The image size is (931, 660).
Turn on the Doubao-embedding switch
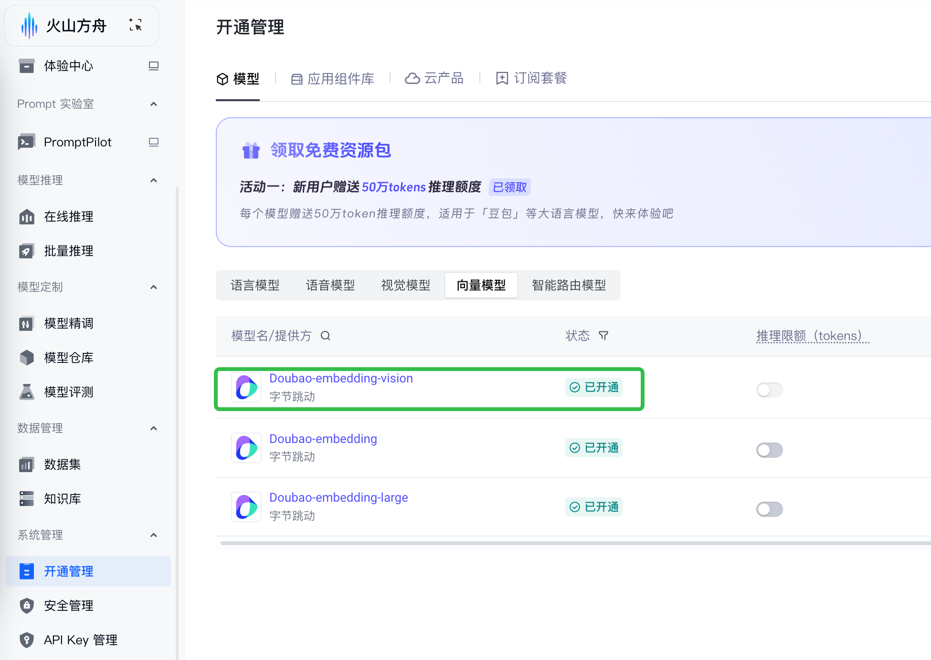click(769, 450)
